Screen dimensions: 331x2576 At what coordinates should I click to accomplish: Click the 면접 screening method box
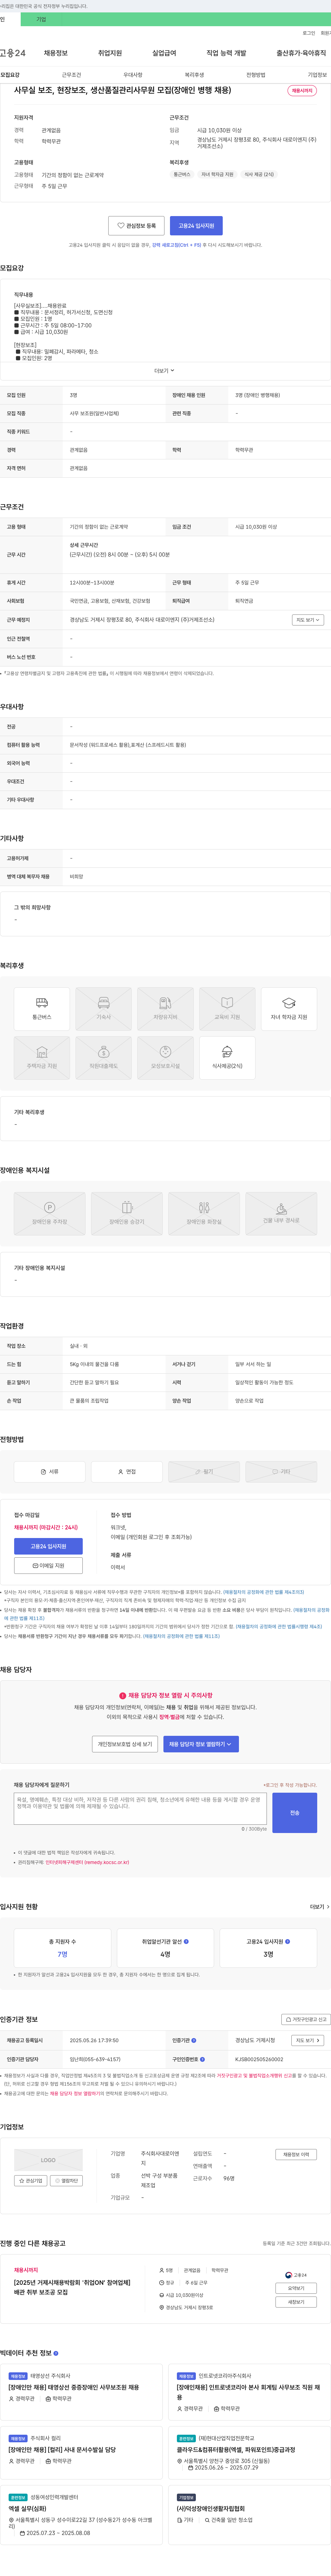point(127,1471)
